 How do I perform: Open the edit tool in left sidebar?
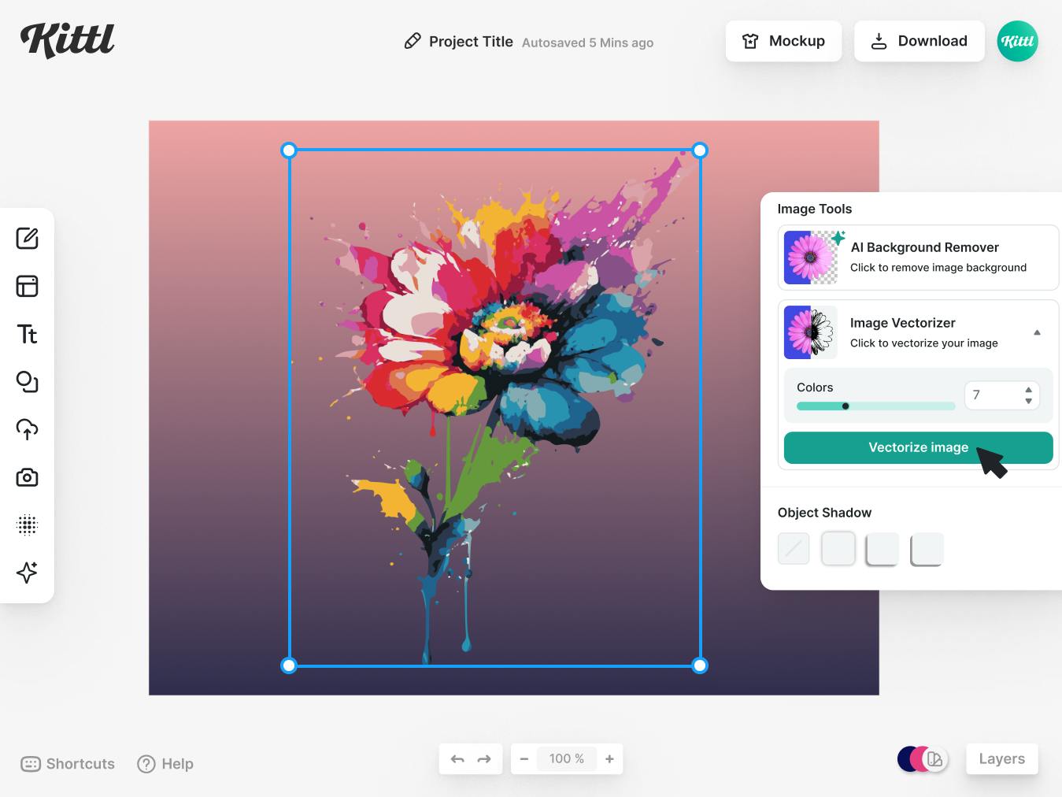(28, 238)
